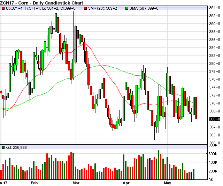This screenshot has height=186, width=223.
Task: Click the 600K volume axis label
Action: 213,154
